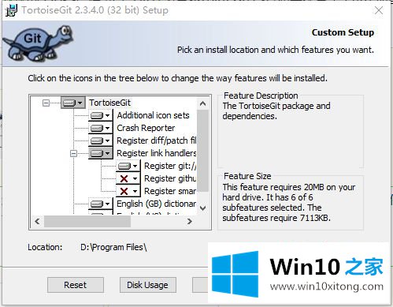Close the TortoiseGit Setup window

[x=379, y=10]
